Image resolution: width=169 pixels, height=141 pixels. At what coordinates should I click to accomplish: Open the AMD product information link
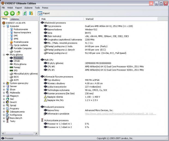[x=120, y=114]
